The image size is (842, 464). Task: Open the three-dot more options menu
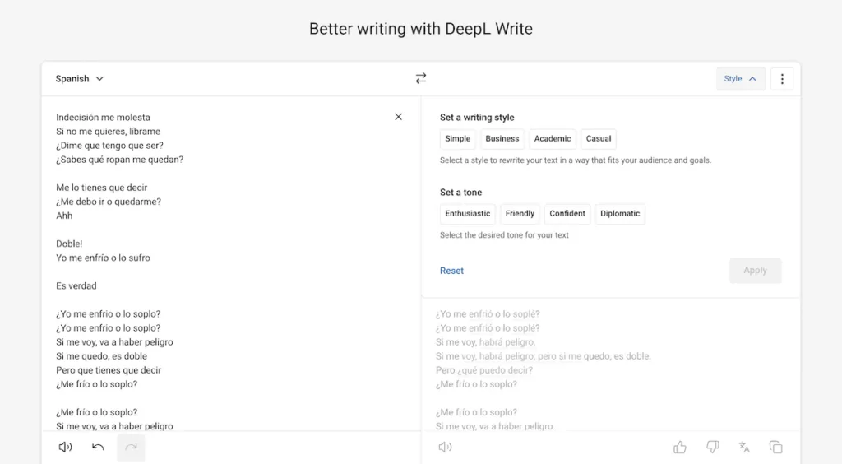tap(782, 79)
